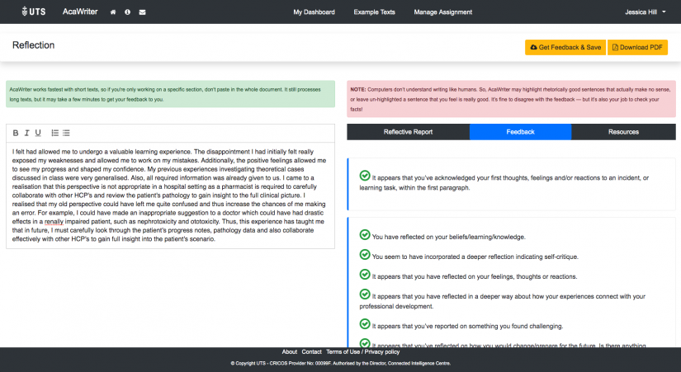681x372 pixels.
Task: Click the check icon beside 'reflected on your beliefs'
Action: 365,235
